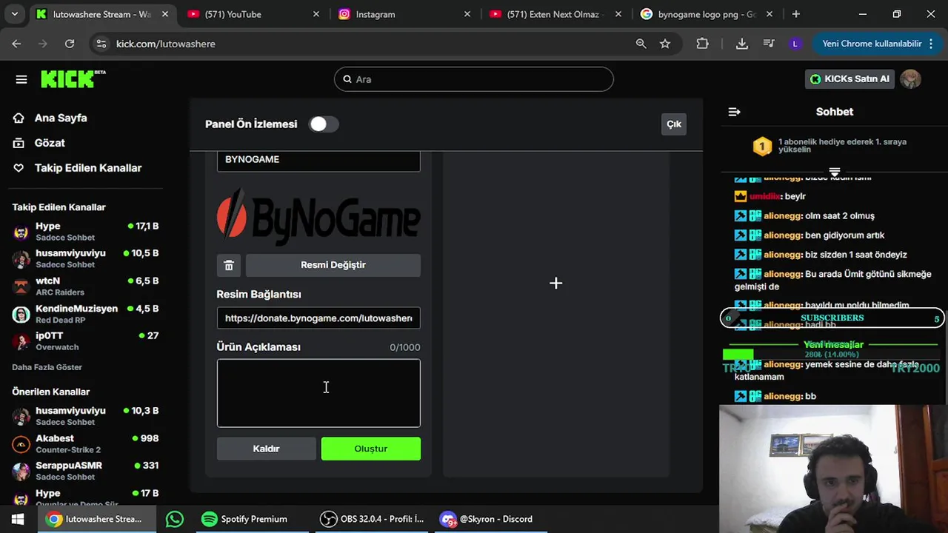Viewport: 948px width, 533px height.
Task: Open Discord @Skyron from taskbar
Action: pyautogui.click(x=489, y=519)
